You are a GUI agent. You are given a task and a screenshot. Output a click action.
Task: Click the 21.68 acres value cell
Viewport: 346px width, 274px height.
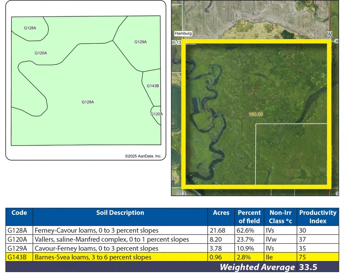click(x=218, y=230)
